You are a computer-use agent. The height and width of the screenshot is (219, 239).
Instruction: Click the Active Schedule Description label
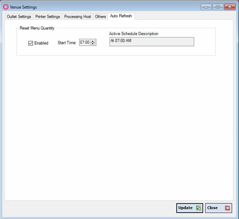tap(134, 34)
